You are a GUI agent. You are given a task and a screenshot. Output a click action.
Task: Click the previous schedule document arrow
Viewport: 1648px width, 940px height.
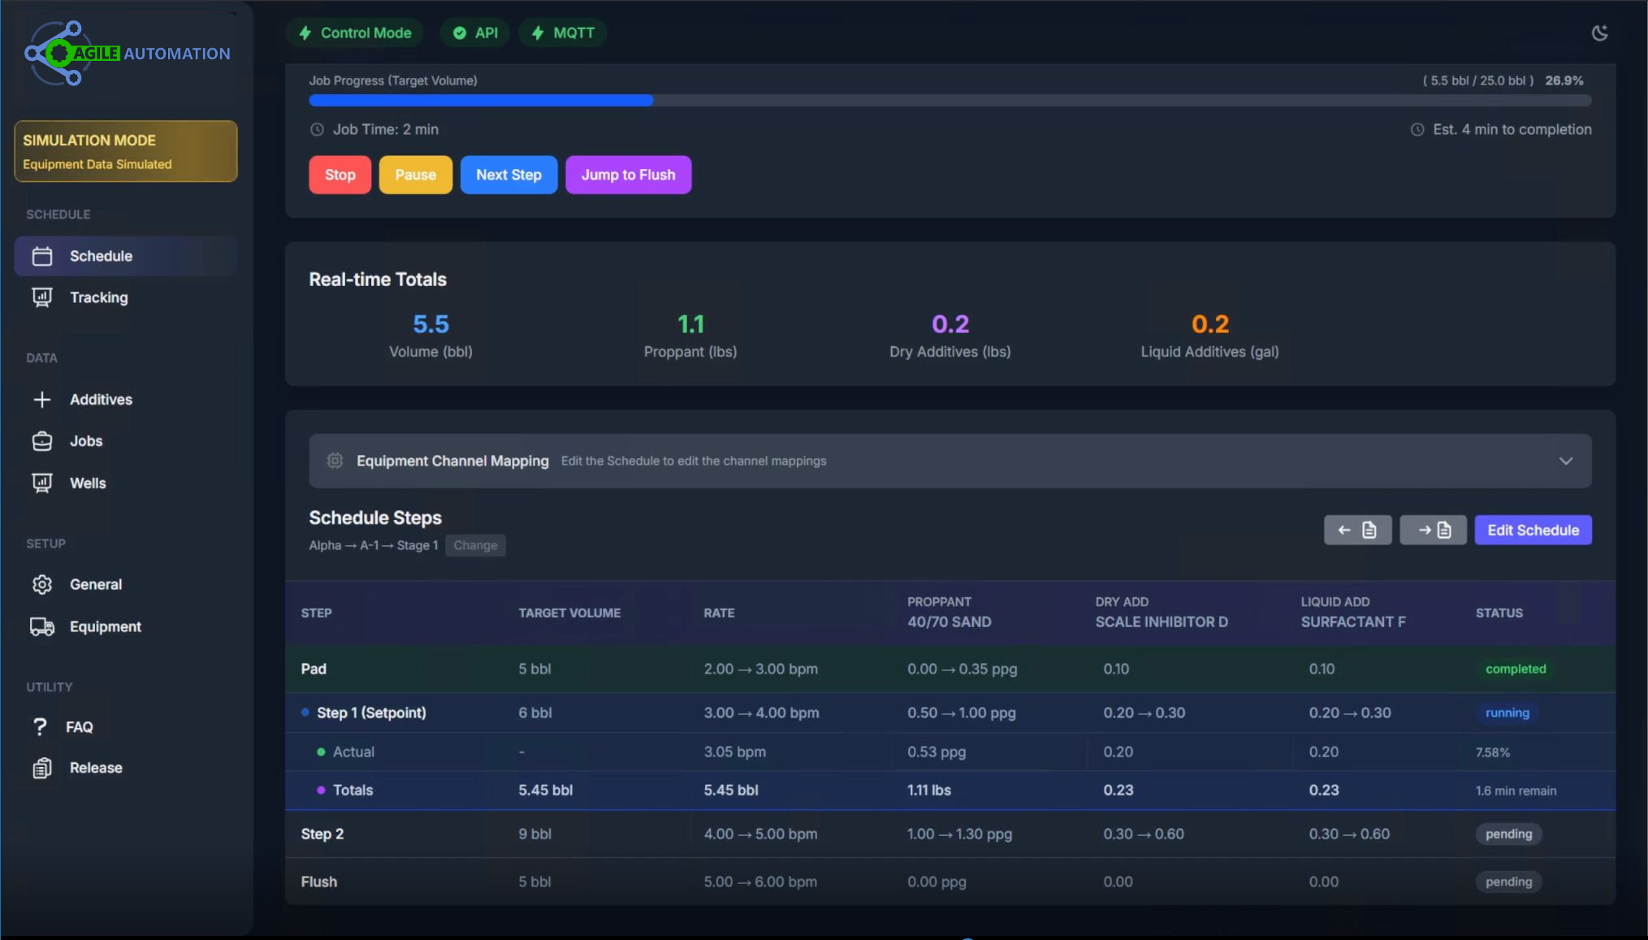(1357, 529)
